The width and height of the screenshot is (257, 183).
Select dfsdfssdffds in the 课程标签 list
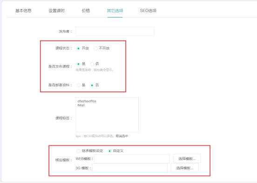pyautogui.click(x=87, y=101)
